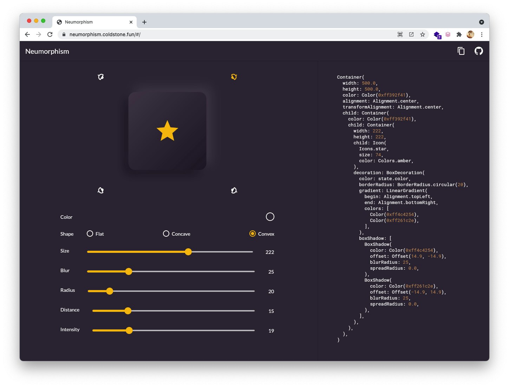Open the QR code grid icon in address bar
This screenshot has width=509, height=387.
coord(400,34)
